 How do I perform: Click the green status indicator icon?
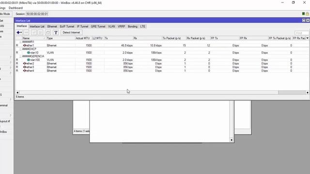coord(304,14)
